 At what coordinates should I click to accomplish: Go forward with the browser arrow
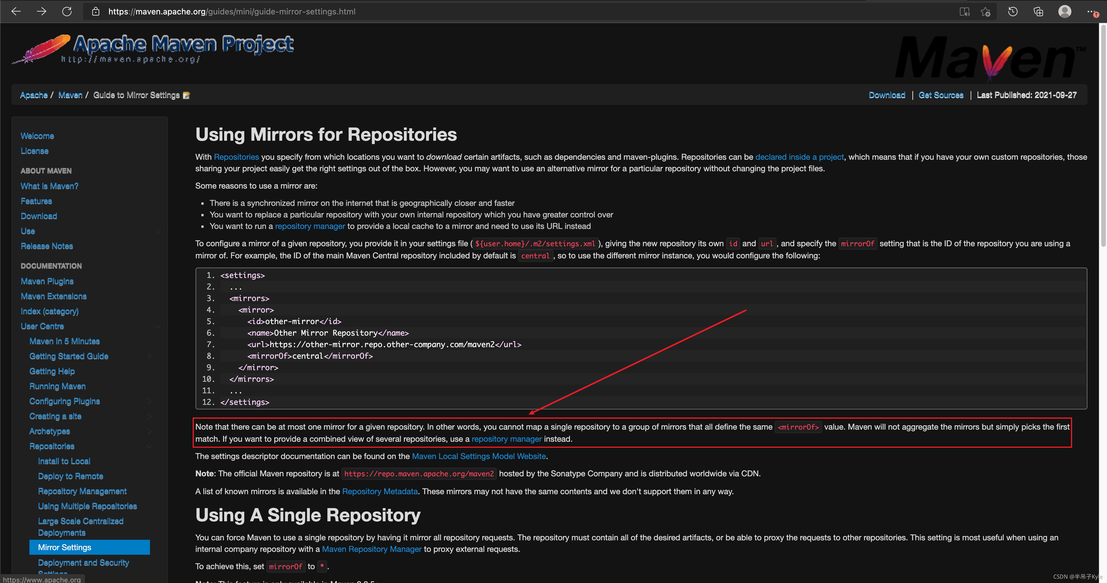[x=41, y=12]
